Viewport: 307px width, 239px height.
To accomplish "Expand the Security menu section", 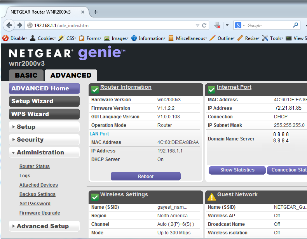I will click(x=44, y=140).
